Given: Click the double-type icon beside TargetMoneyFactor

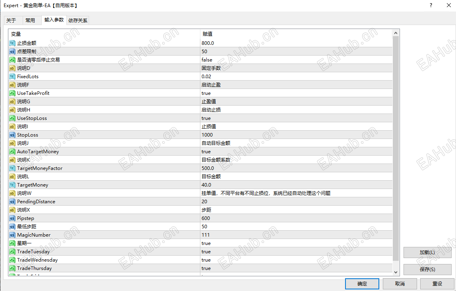Looking at the screenshot, I should (x=12, y=168).
